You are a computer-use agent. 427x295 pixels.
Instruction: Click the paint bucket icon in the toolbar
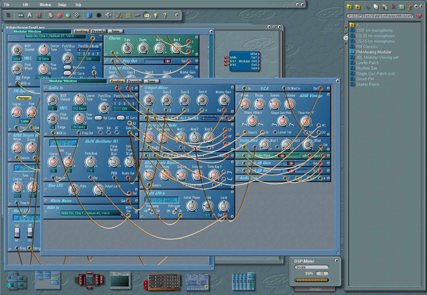51,15
